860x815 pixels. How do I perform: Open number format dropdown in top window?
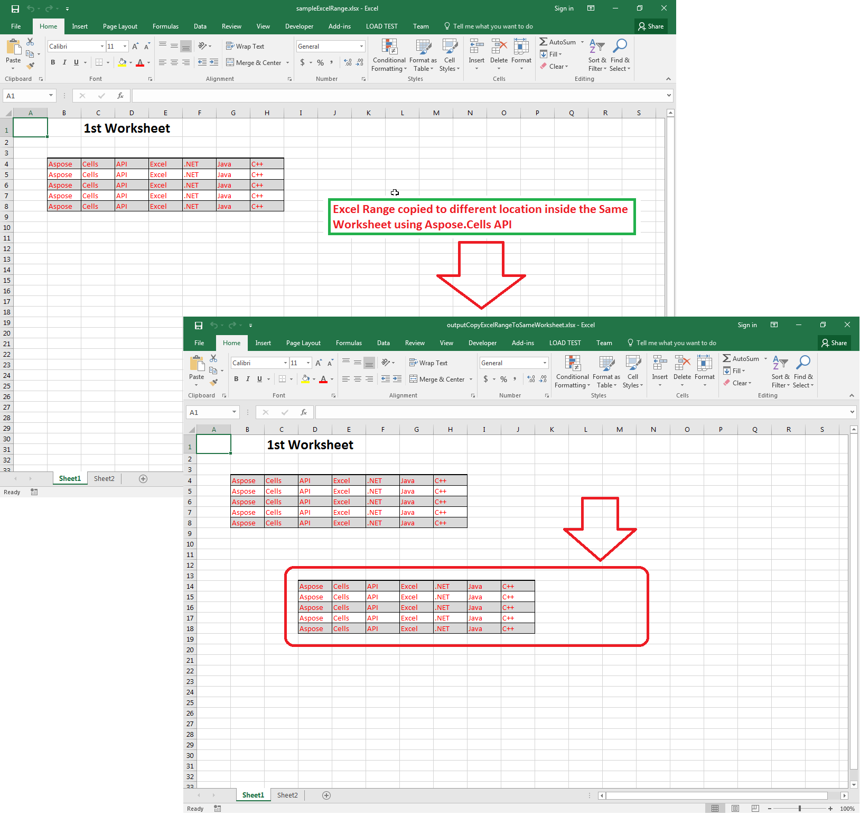pos(362,47)
